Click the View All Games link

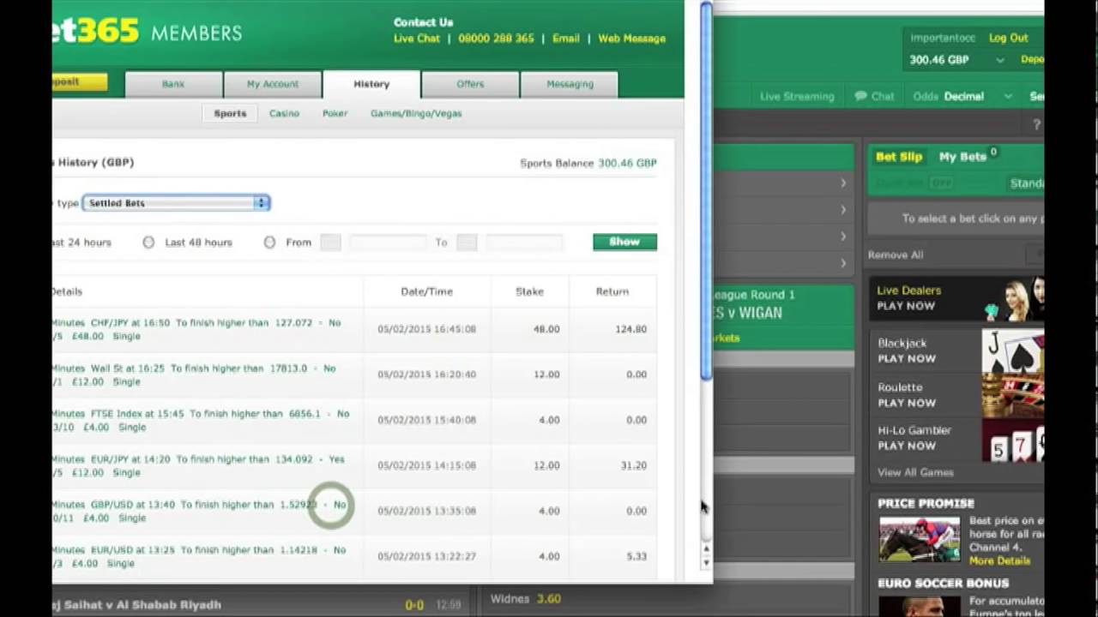tap(915, 472)
